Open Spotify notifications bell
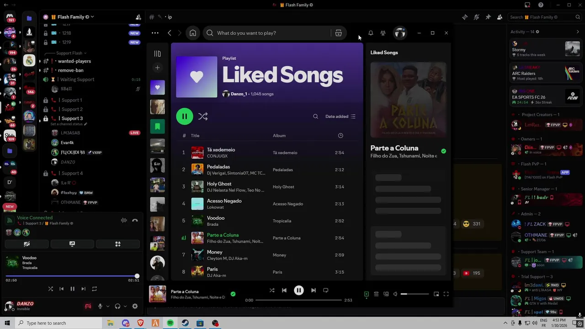585x329 pixels. [371, 33]
